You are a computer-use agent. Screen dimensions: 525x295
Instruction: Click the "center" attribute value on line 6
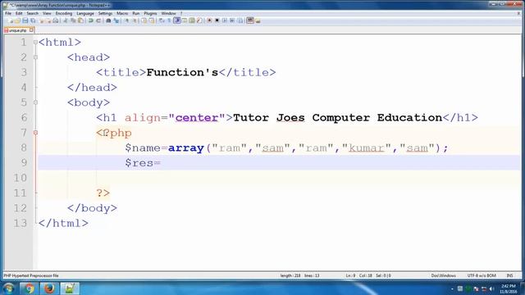pyautogui.click(x=197, y=118)
